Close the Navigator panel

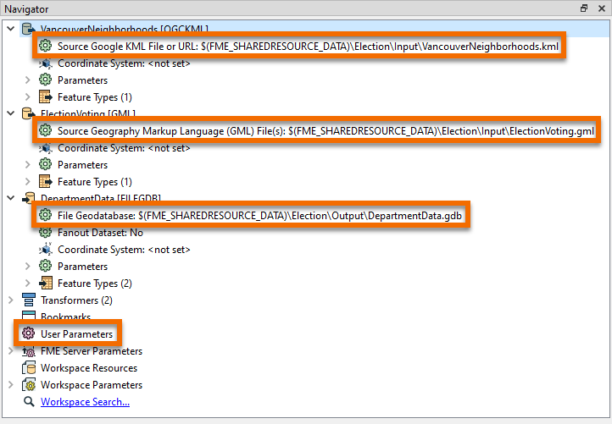point(602,8)
